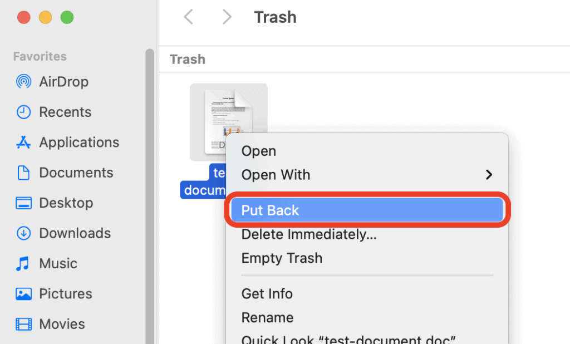Click the back navigation chevron

point(188,17)
